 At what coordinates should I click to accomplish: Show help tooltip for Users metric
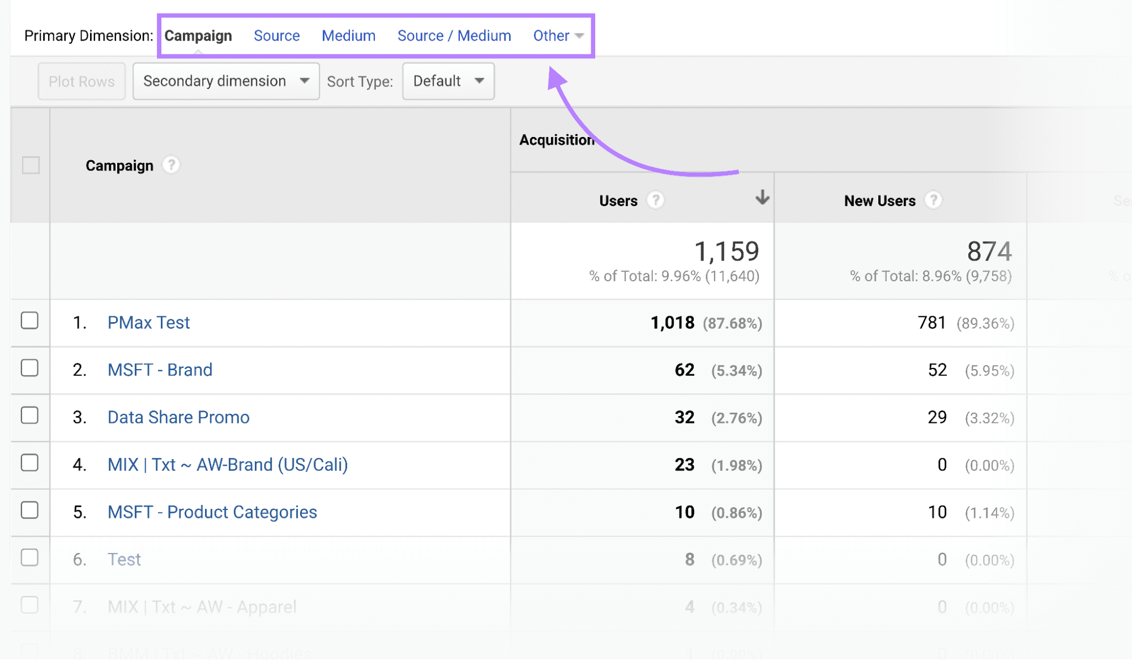(x=655, y=200)
